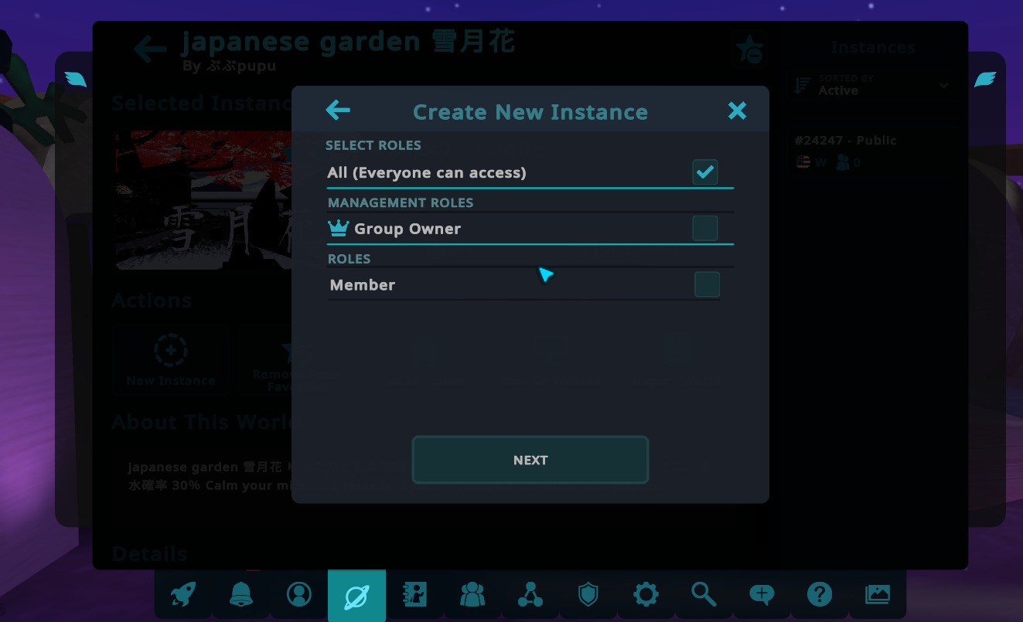Unfavorite the world via the star icon
Viewport: 1023px width, 622px height.
tap(749, 49)
